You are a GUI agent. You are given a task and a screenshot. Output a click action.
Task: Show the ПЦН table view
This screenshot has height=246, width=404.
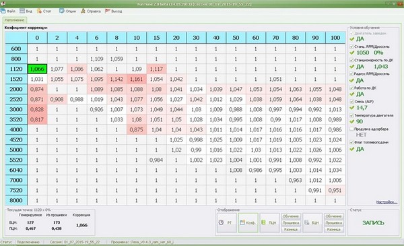pyautogui.click(x=269, y=223)
